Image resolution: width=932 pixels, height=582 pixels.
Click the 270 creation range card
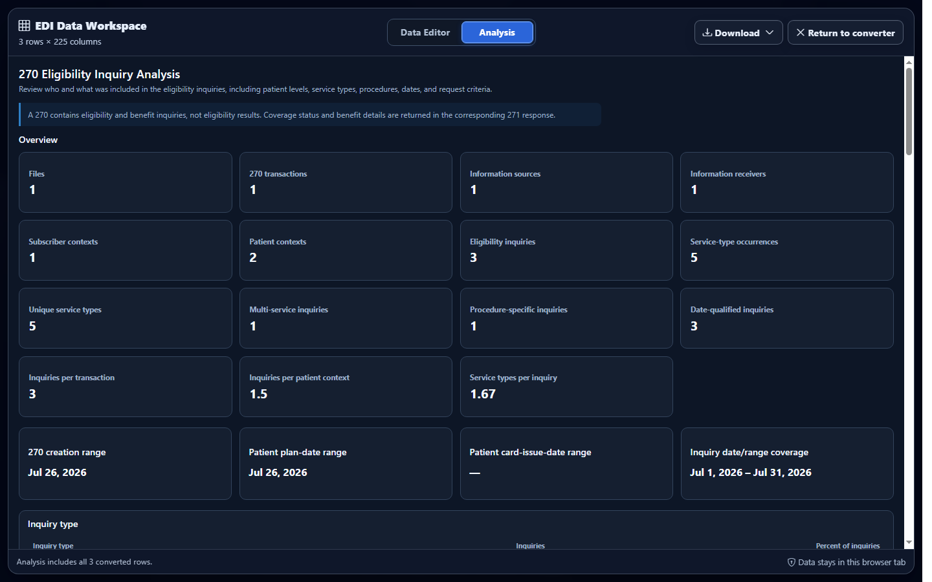pyautogui.click(x=125, y=464)
